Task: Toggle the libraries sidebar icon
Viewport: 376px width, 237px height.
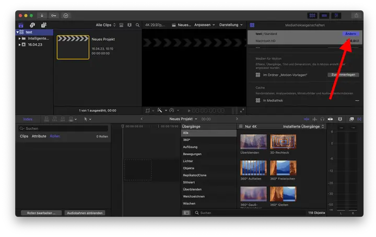Action: coord(21,25)
